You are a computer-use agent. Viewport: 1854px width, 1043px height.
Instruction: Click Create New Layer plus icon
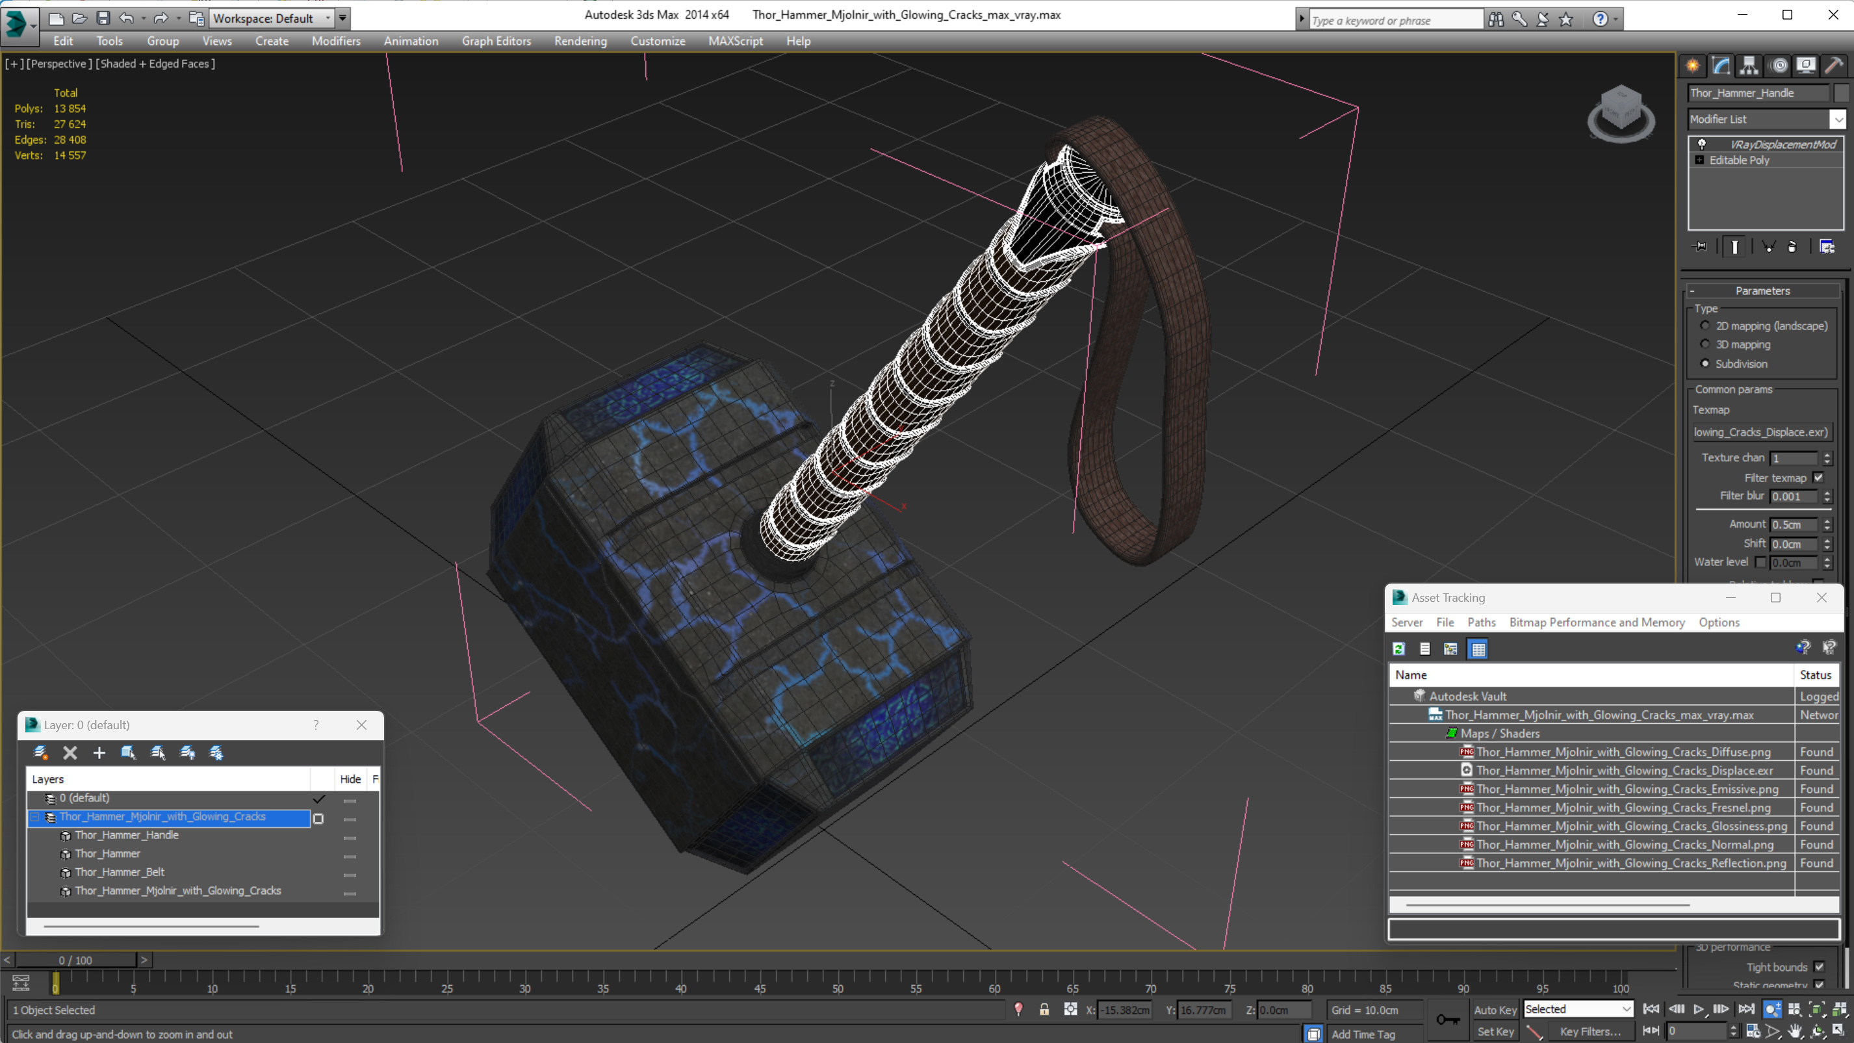99,753
